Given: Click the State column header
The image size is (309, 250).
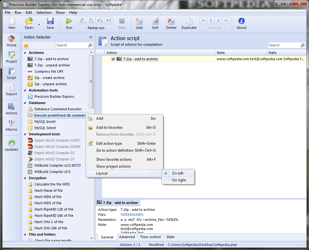Looking at the screenshot, I should point(286,53).
